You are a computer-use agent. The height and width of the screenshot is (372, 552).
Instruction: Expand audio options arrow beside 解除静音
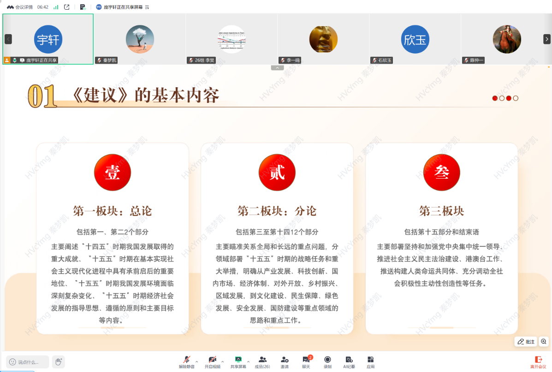(x=197, y=361)
